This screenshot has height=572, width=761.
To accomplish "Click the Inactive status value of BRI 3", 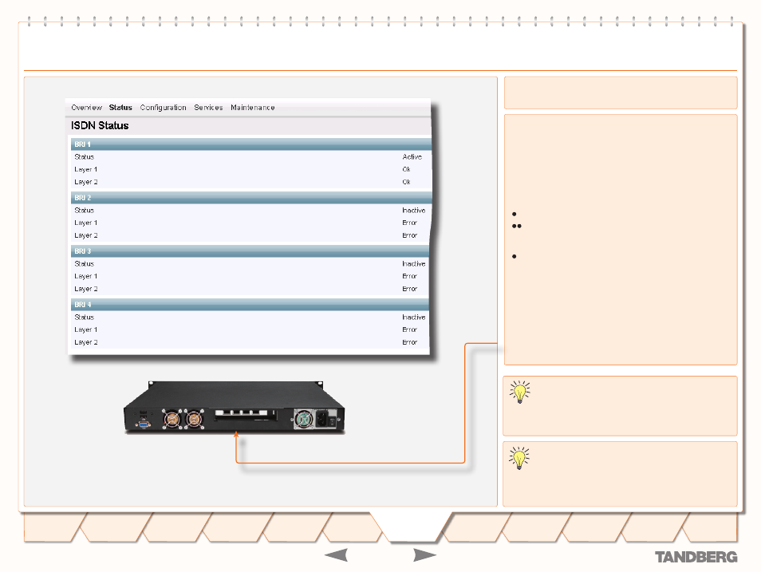I will 413,264.
